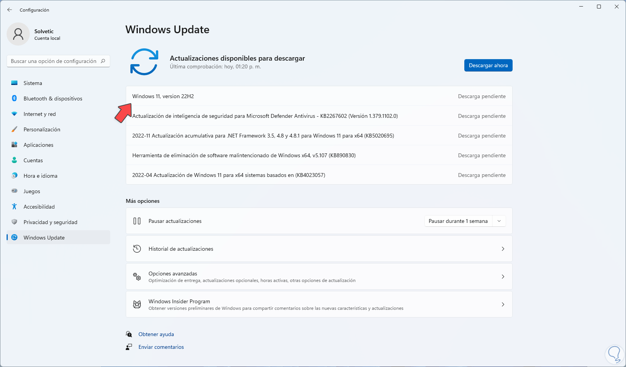Select Personalización in the sidebar

[x=58, y=129]
